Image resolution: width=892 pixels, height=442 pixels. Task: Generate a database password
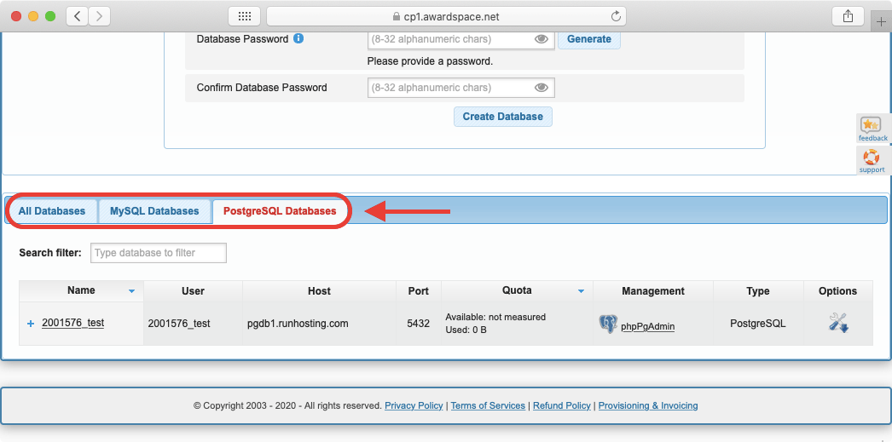[x=588, y=39]
